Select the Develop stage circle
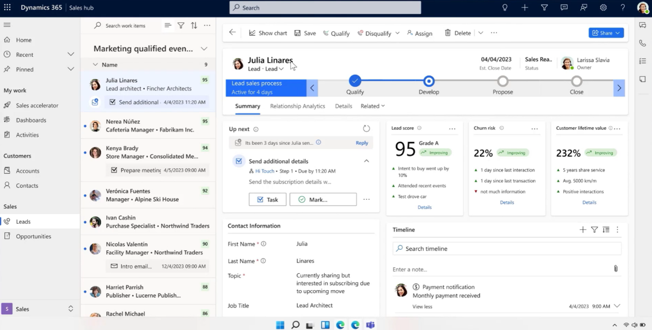Screen dimensions: 652x330 pos(429,81)
